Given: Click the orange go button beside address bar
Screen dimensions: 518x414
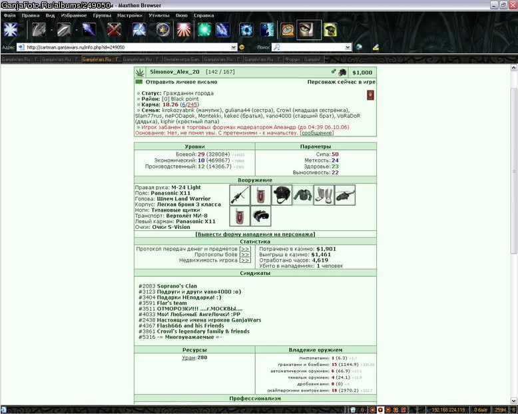Looking at the screenshot, I should click(x=242, y=47).
